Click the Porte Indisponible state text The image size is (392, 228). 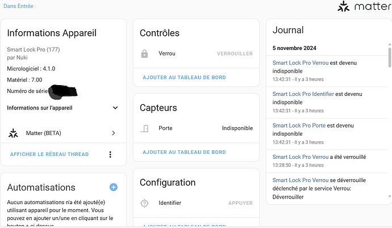click(x=237, y=128)
